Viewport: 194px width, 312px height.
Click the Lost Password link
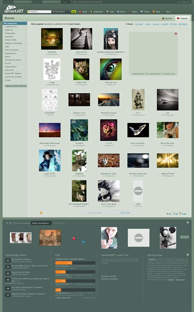tap(184, 2)
